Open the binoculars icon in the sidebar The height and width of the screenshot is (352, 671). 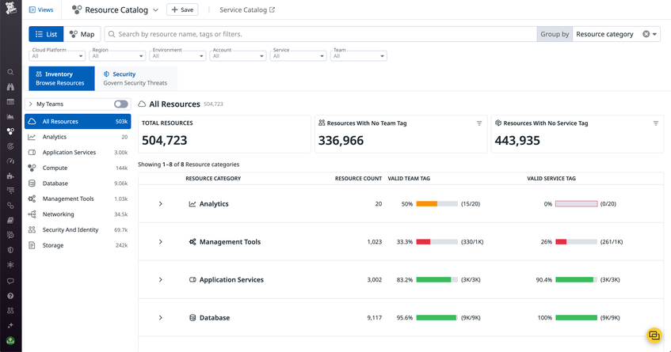pos(10,87)
